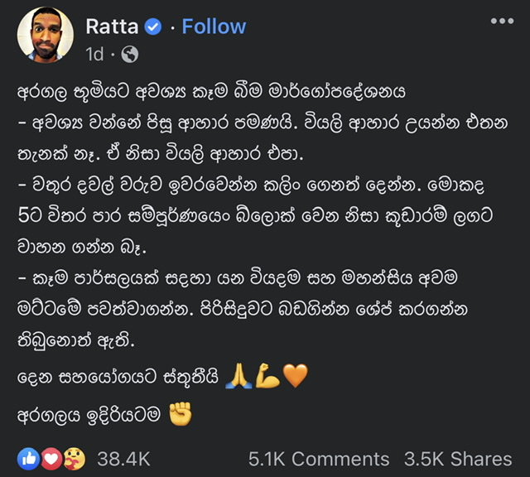Click the folded hands emoji
This screenshot has height=477, width=530.
[x=239, y=376]
